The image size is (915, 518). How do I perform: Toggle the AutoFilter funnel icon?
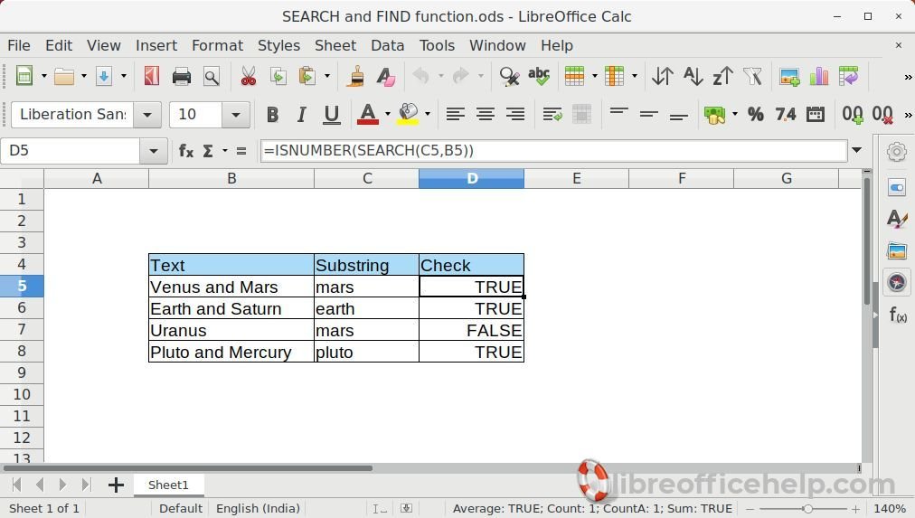753,77
